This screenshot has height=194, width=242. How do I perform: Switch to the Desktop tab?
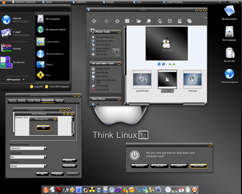click(x=22, y=101)
